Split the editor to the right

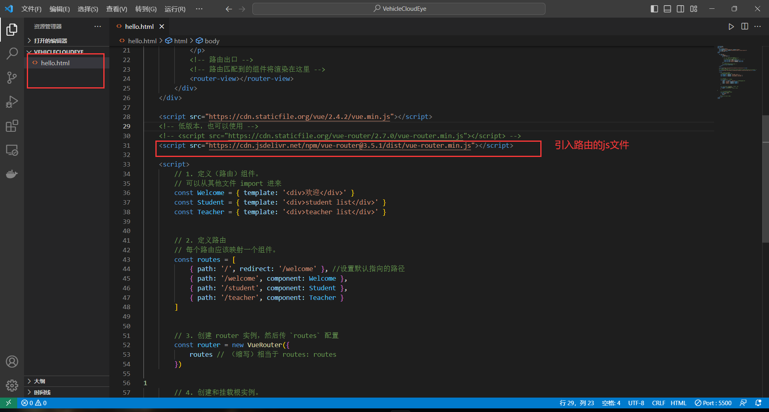745,26
